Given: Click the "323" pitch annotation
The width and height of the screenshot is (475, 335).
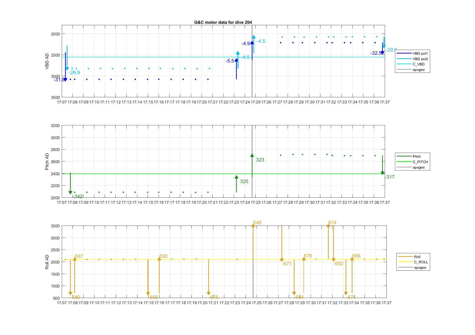Looking at the screenshot, I should pos(260,160).
